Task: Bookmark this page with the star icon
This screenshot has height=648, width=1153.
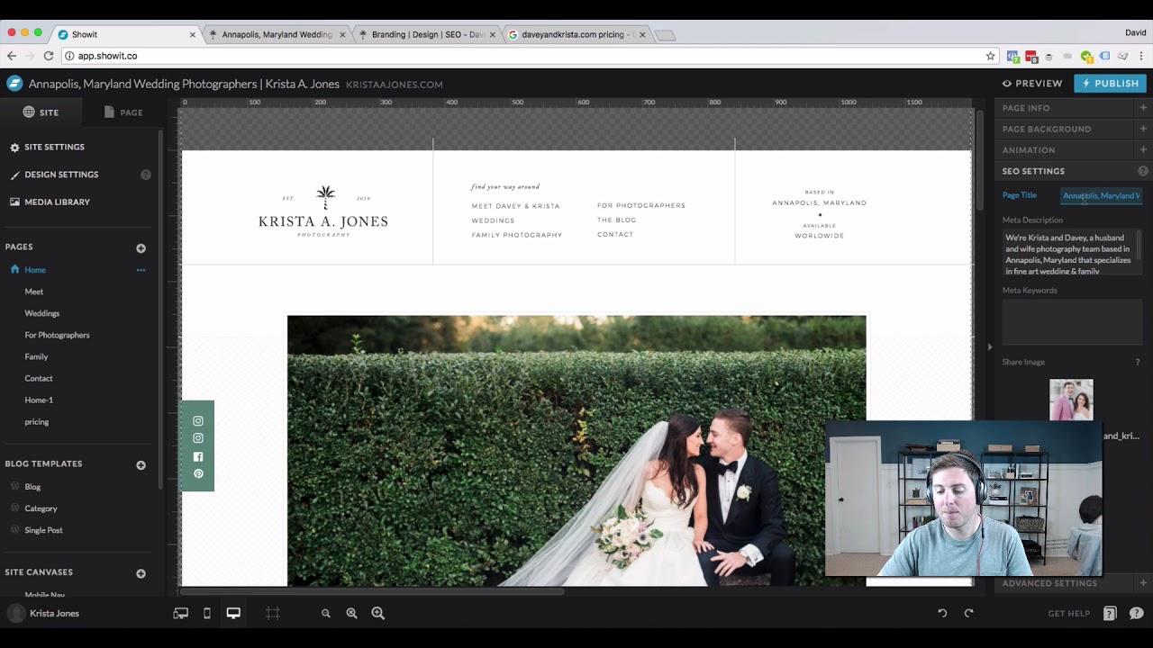Action: [990, 56]
